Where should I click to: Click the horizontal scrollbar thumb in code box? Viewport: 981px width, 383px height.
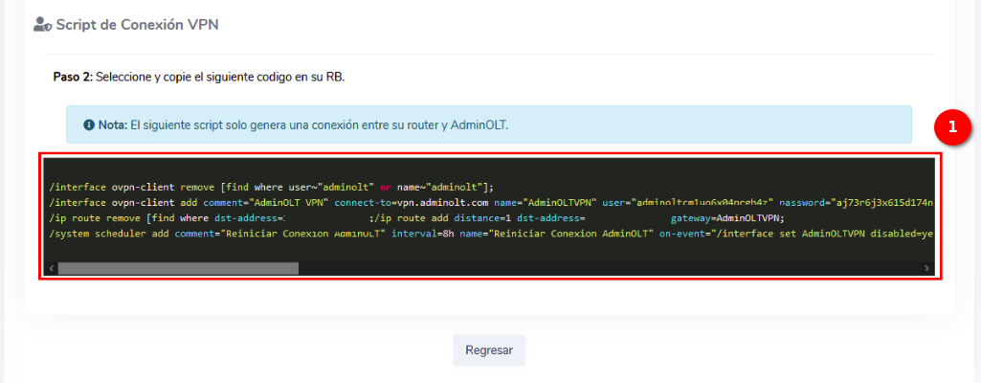(178, 269)
